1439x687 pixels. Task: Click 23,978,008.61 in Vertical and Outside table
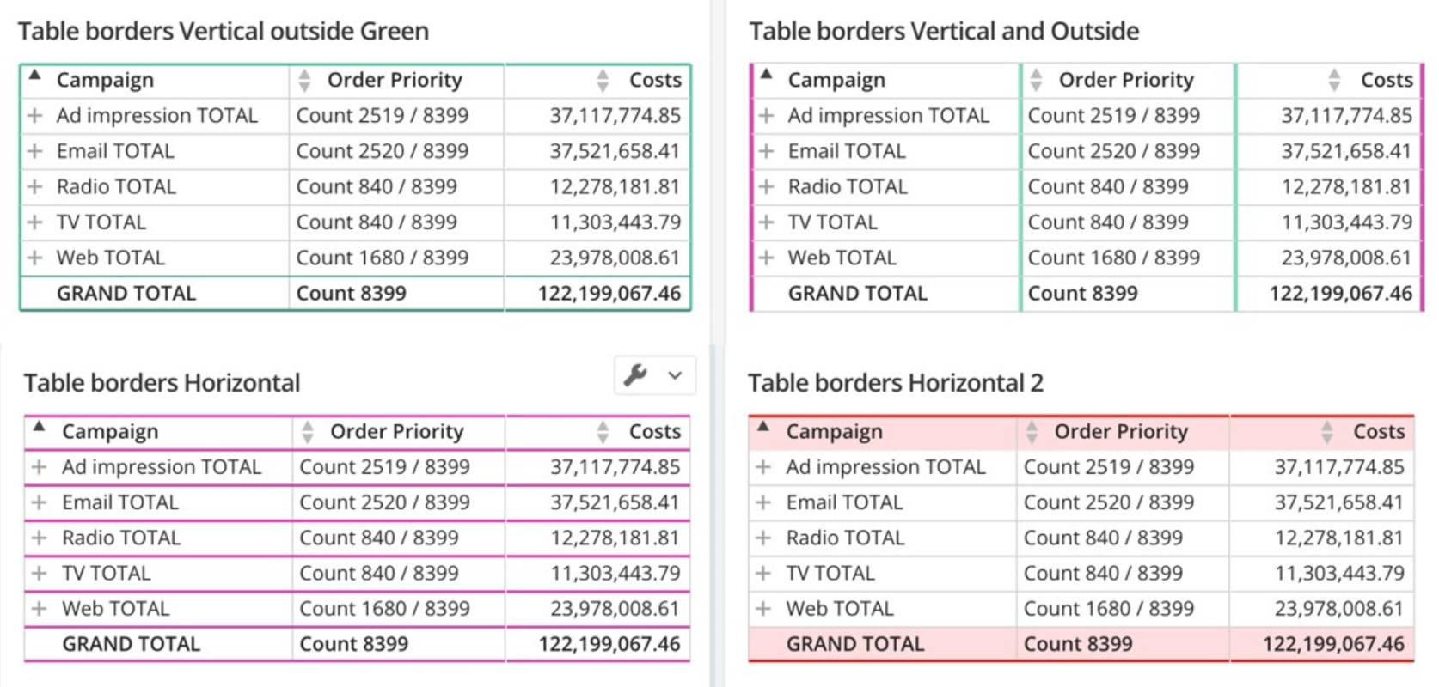(x=1346, y=258)
